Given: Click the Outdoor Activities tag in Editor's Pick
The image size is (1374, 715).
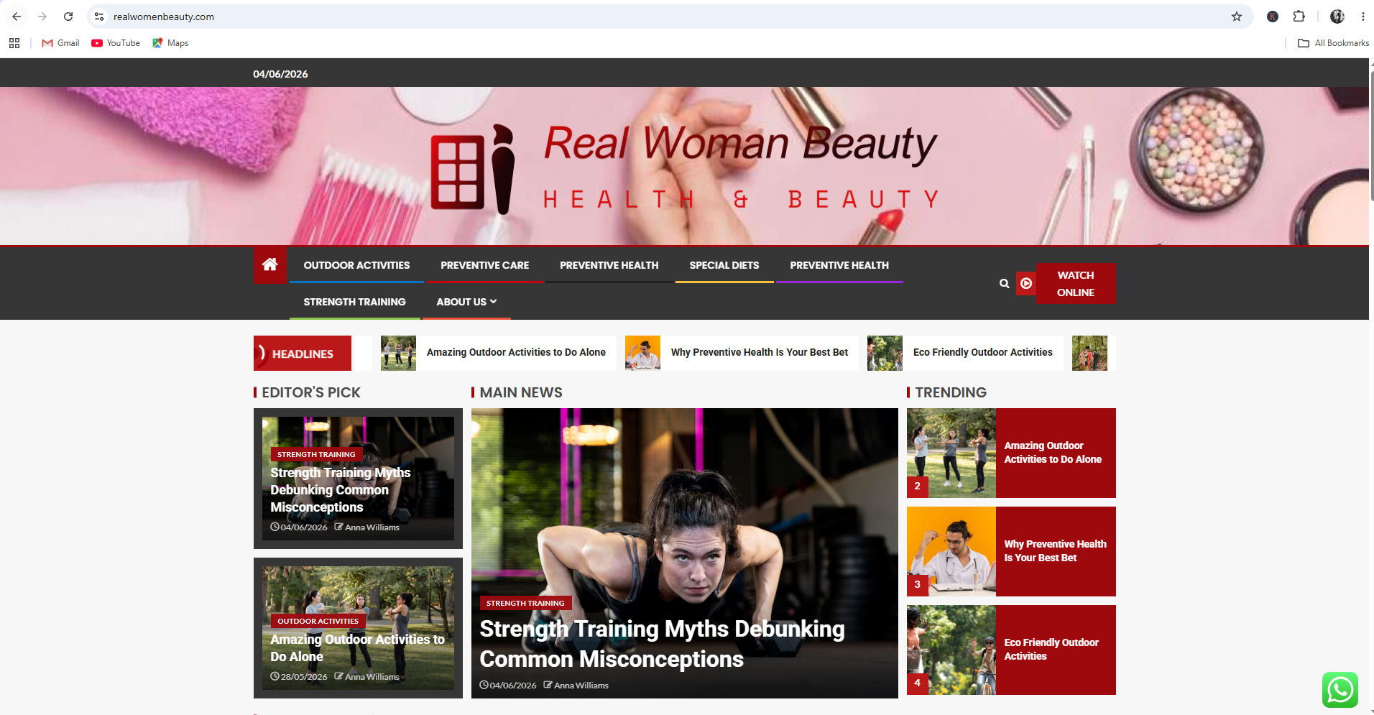Looking at the screenshot, I should (x=318, y=621).
